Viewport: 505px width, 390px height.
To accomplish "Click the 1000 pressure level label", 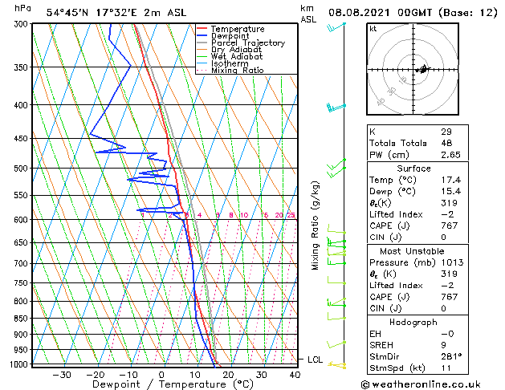I will [19, 364].
